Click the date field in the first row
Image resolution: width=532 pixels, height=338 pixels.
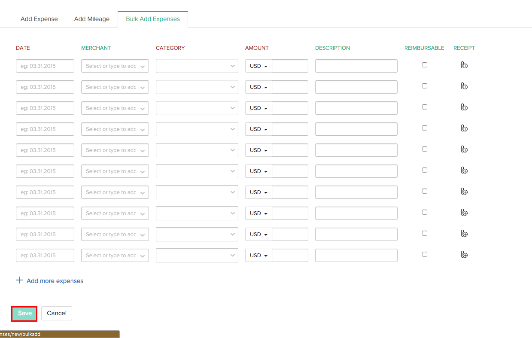45,66
